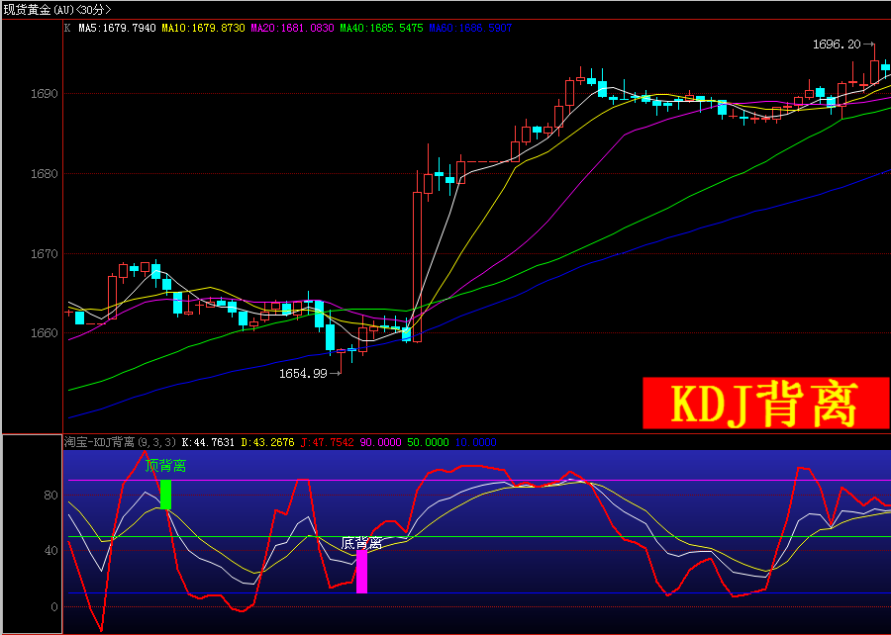Click the green top divergence marker bar
Screen dimensions: 891x635
(x=166, y=495)
